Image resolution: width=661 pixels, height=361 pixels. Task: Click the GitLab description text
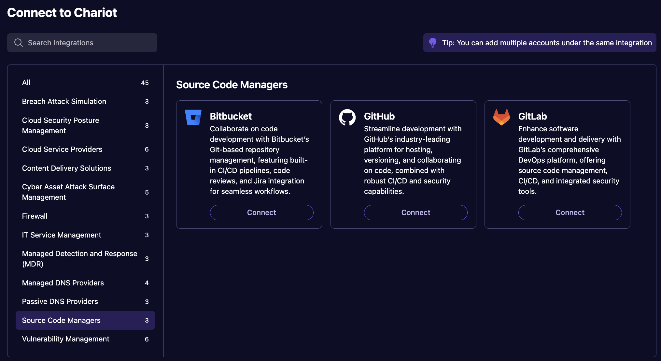[x=570, y=160]
